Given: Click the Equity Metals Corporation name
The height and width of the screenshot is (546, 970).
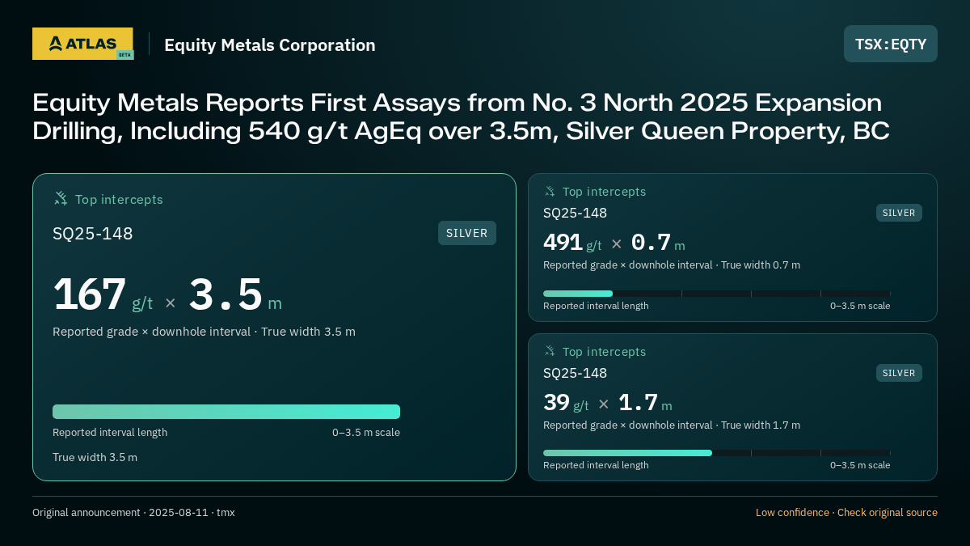Looking at the screenshot, I should pos(270,45).
